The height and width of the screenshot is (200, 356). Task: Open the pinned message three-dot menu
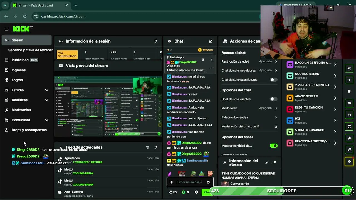[x=211, y=60]
